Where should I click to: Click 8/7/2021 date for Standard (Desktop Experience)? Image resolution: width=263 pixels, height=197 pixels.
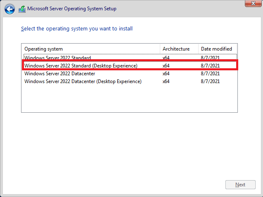[210, 66]
